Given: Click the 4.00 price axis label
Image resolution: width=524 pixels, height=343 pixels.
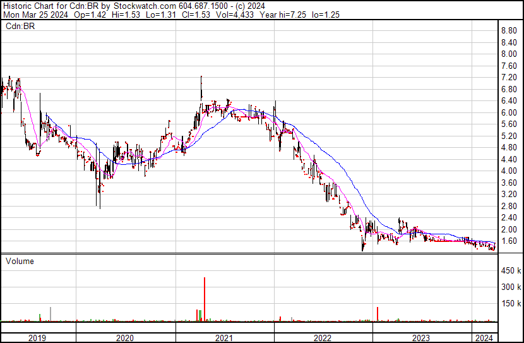Looking at the screenshot, I should coord(509,171).
